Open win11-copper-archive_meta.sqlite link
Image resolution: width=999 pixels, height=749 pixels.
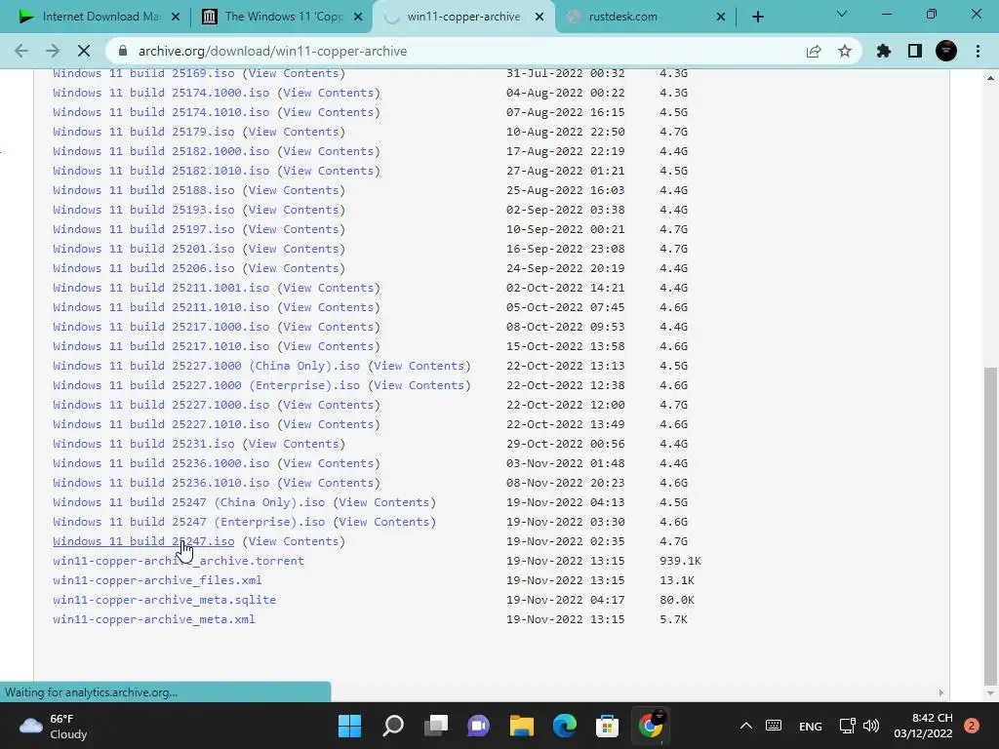(164, 600)
